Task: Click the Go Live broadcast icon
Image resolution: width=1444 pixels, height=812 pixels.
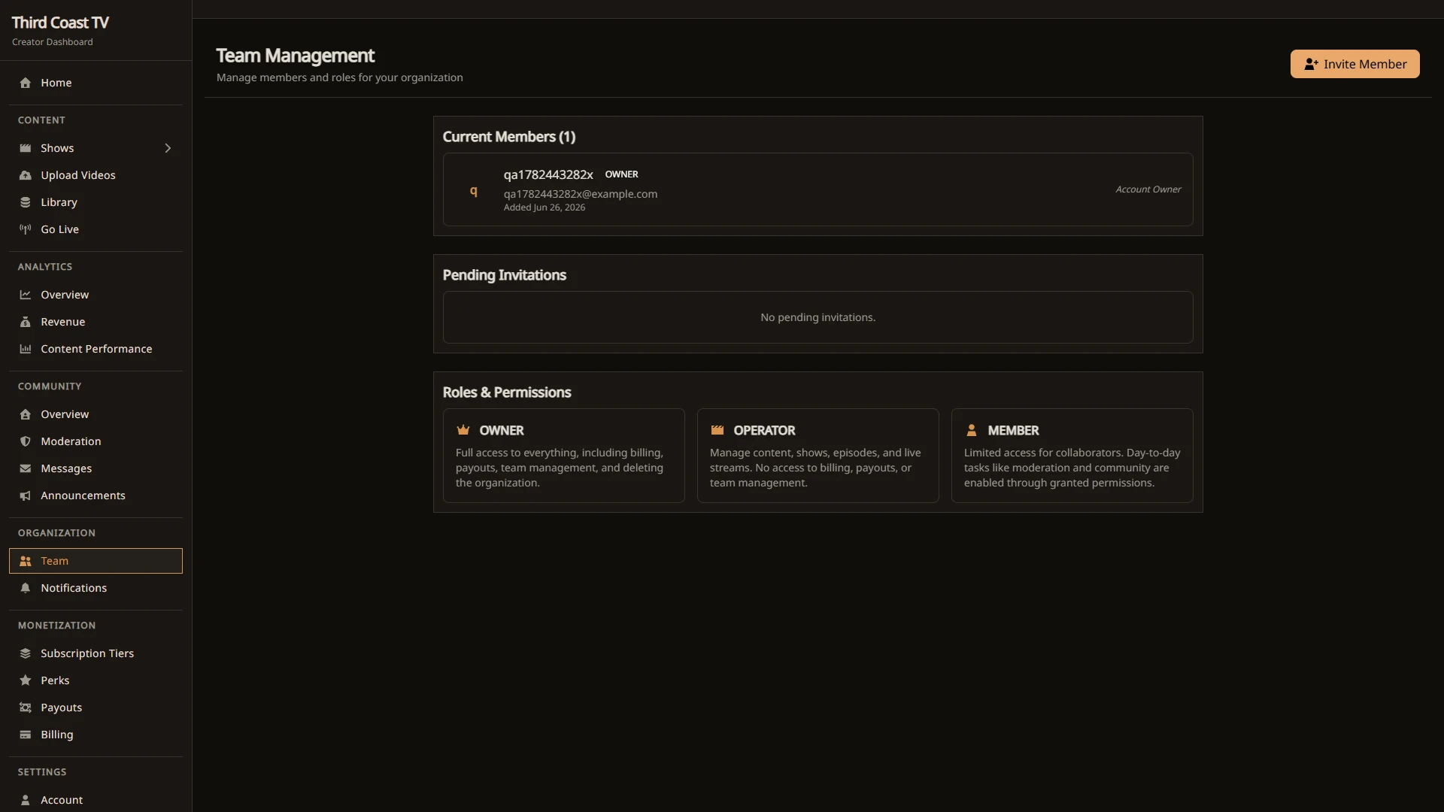Action: coord(26,229)
